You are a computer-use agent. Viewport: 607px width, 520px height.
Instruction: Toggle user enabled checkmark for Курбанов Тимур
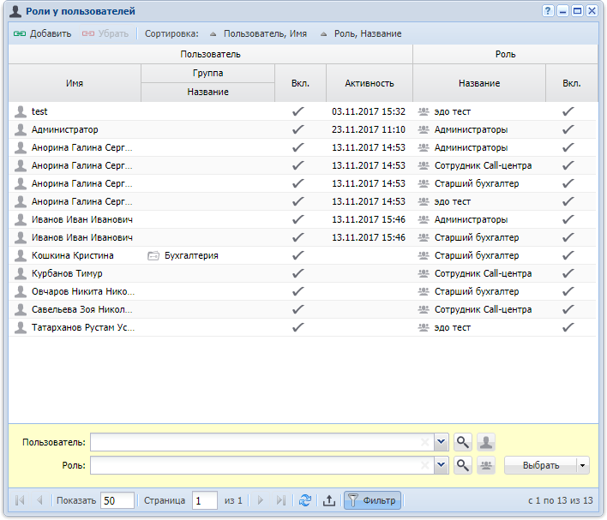(298, 273)
